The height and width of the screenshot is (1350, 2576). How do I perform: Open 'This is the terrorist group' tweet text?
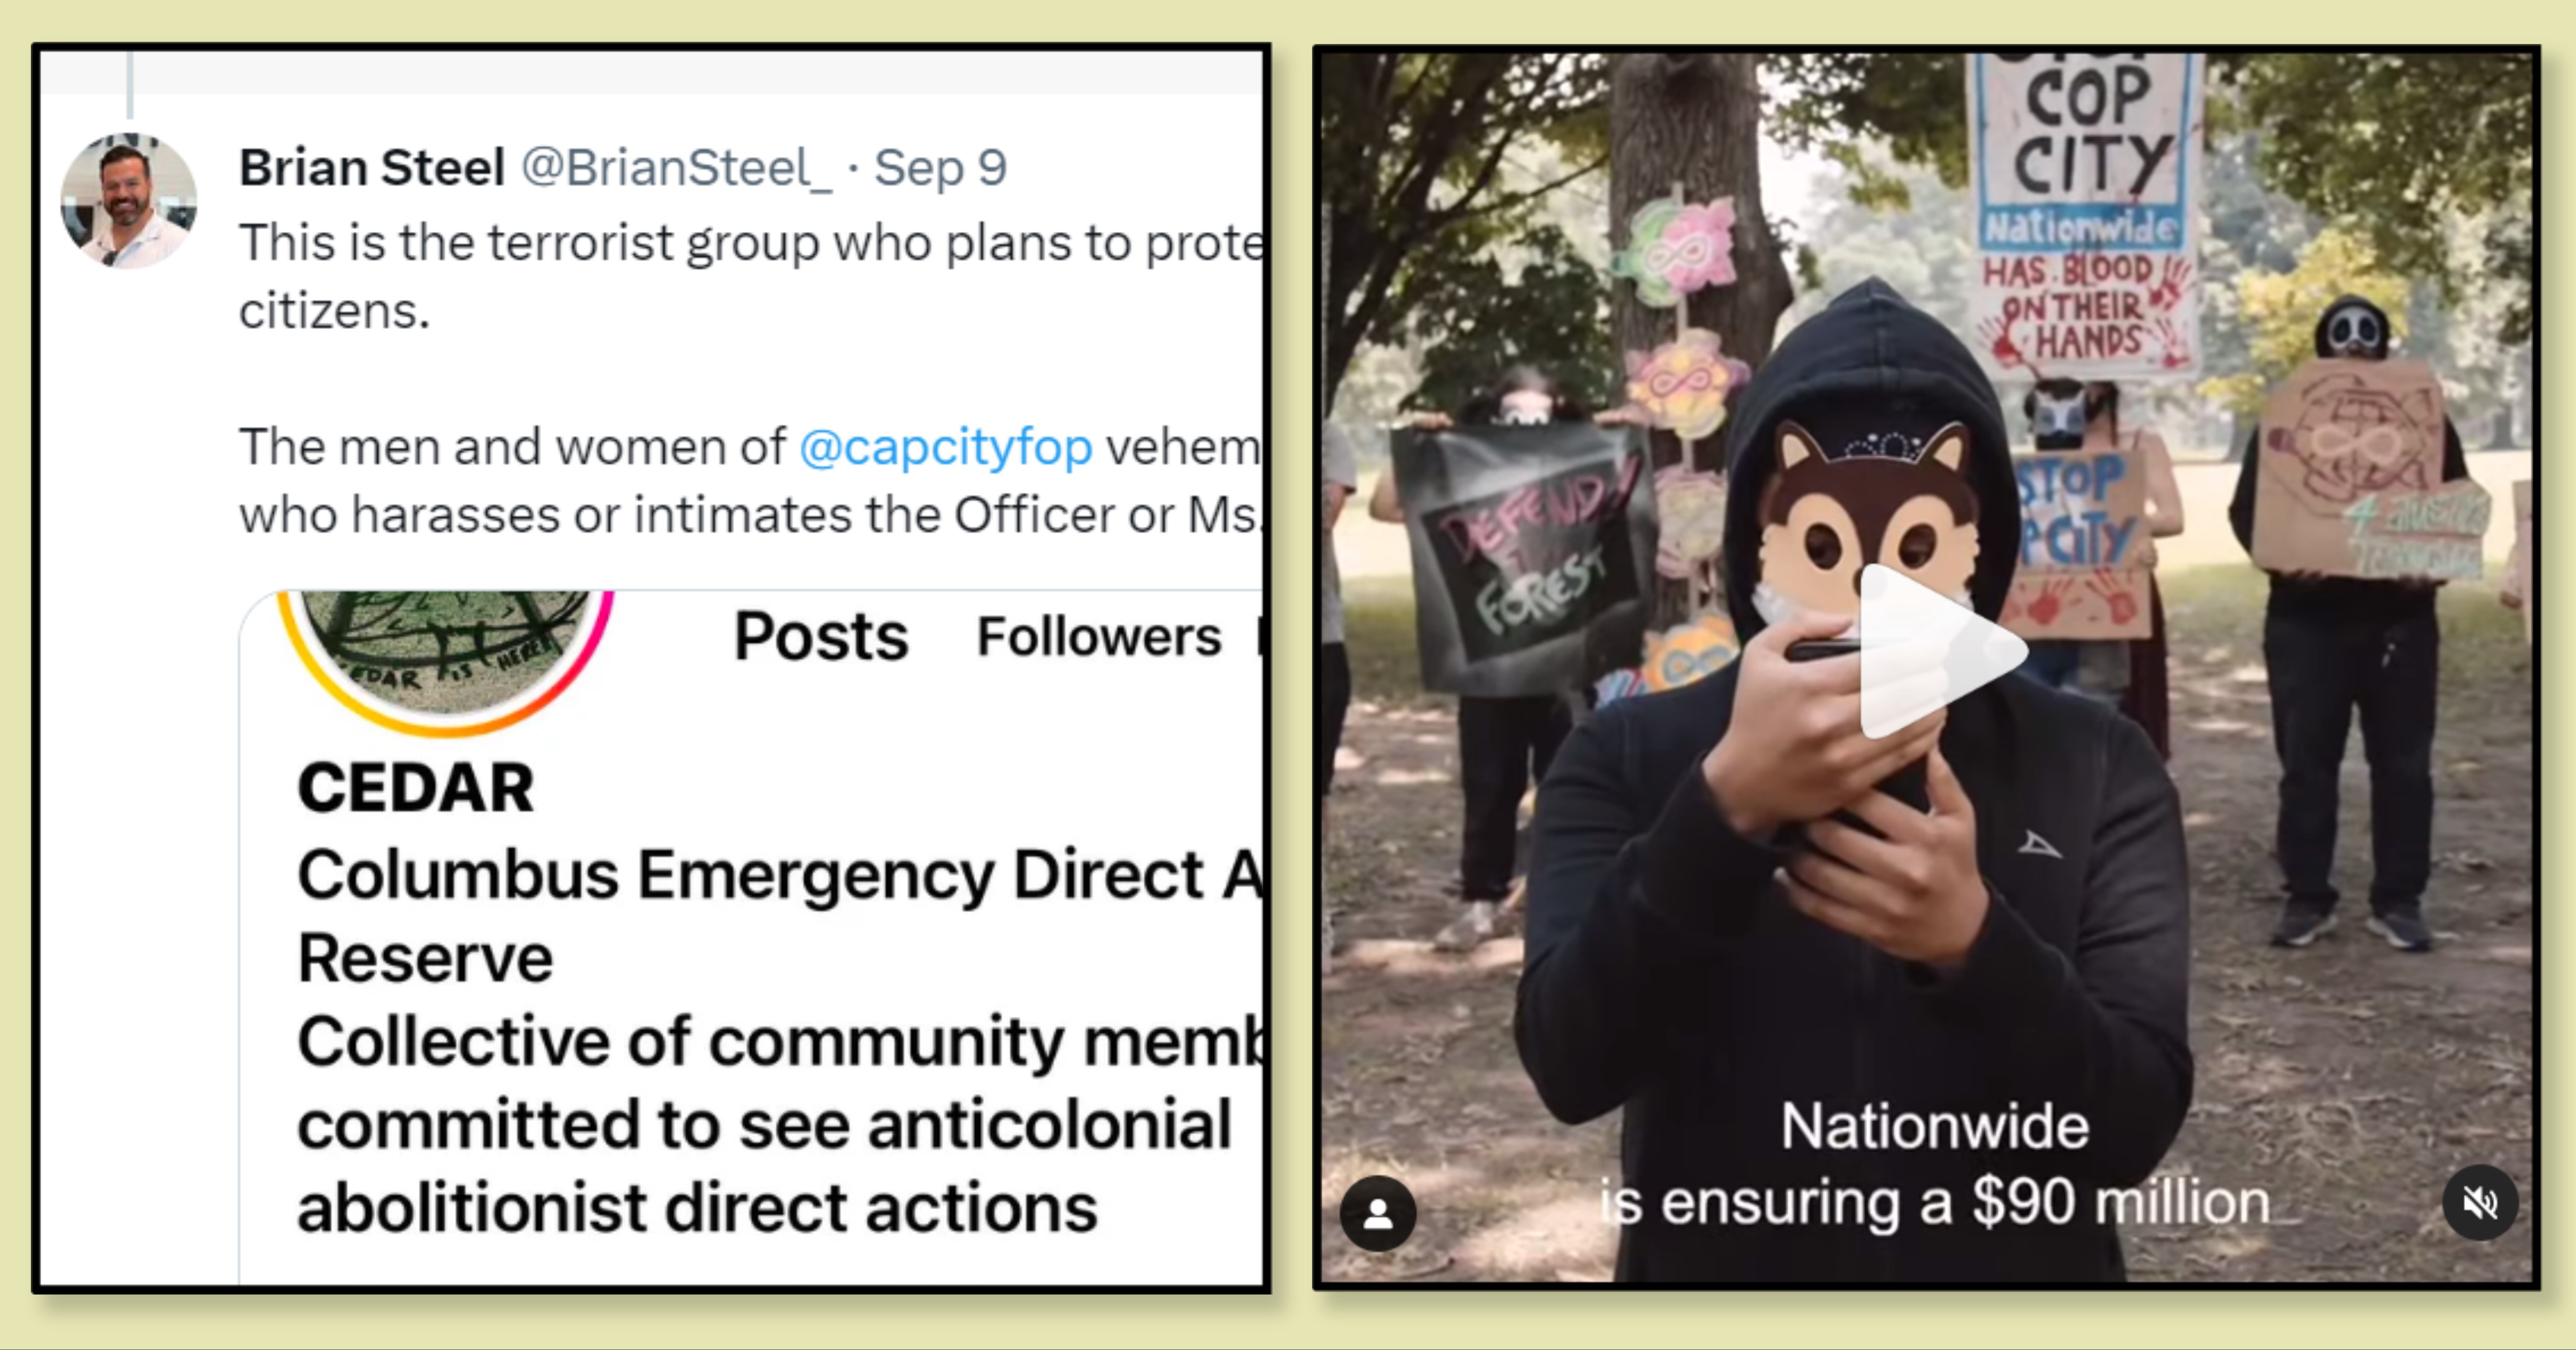[751, 276]
